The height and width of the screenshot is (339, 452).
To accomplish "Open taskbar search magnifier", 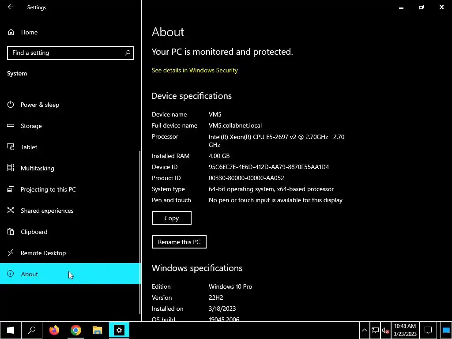I will click(x=32, y=330).
